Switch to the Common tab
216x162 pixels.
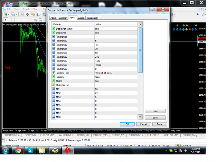pos(63,18)
